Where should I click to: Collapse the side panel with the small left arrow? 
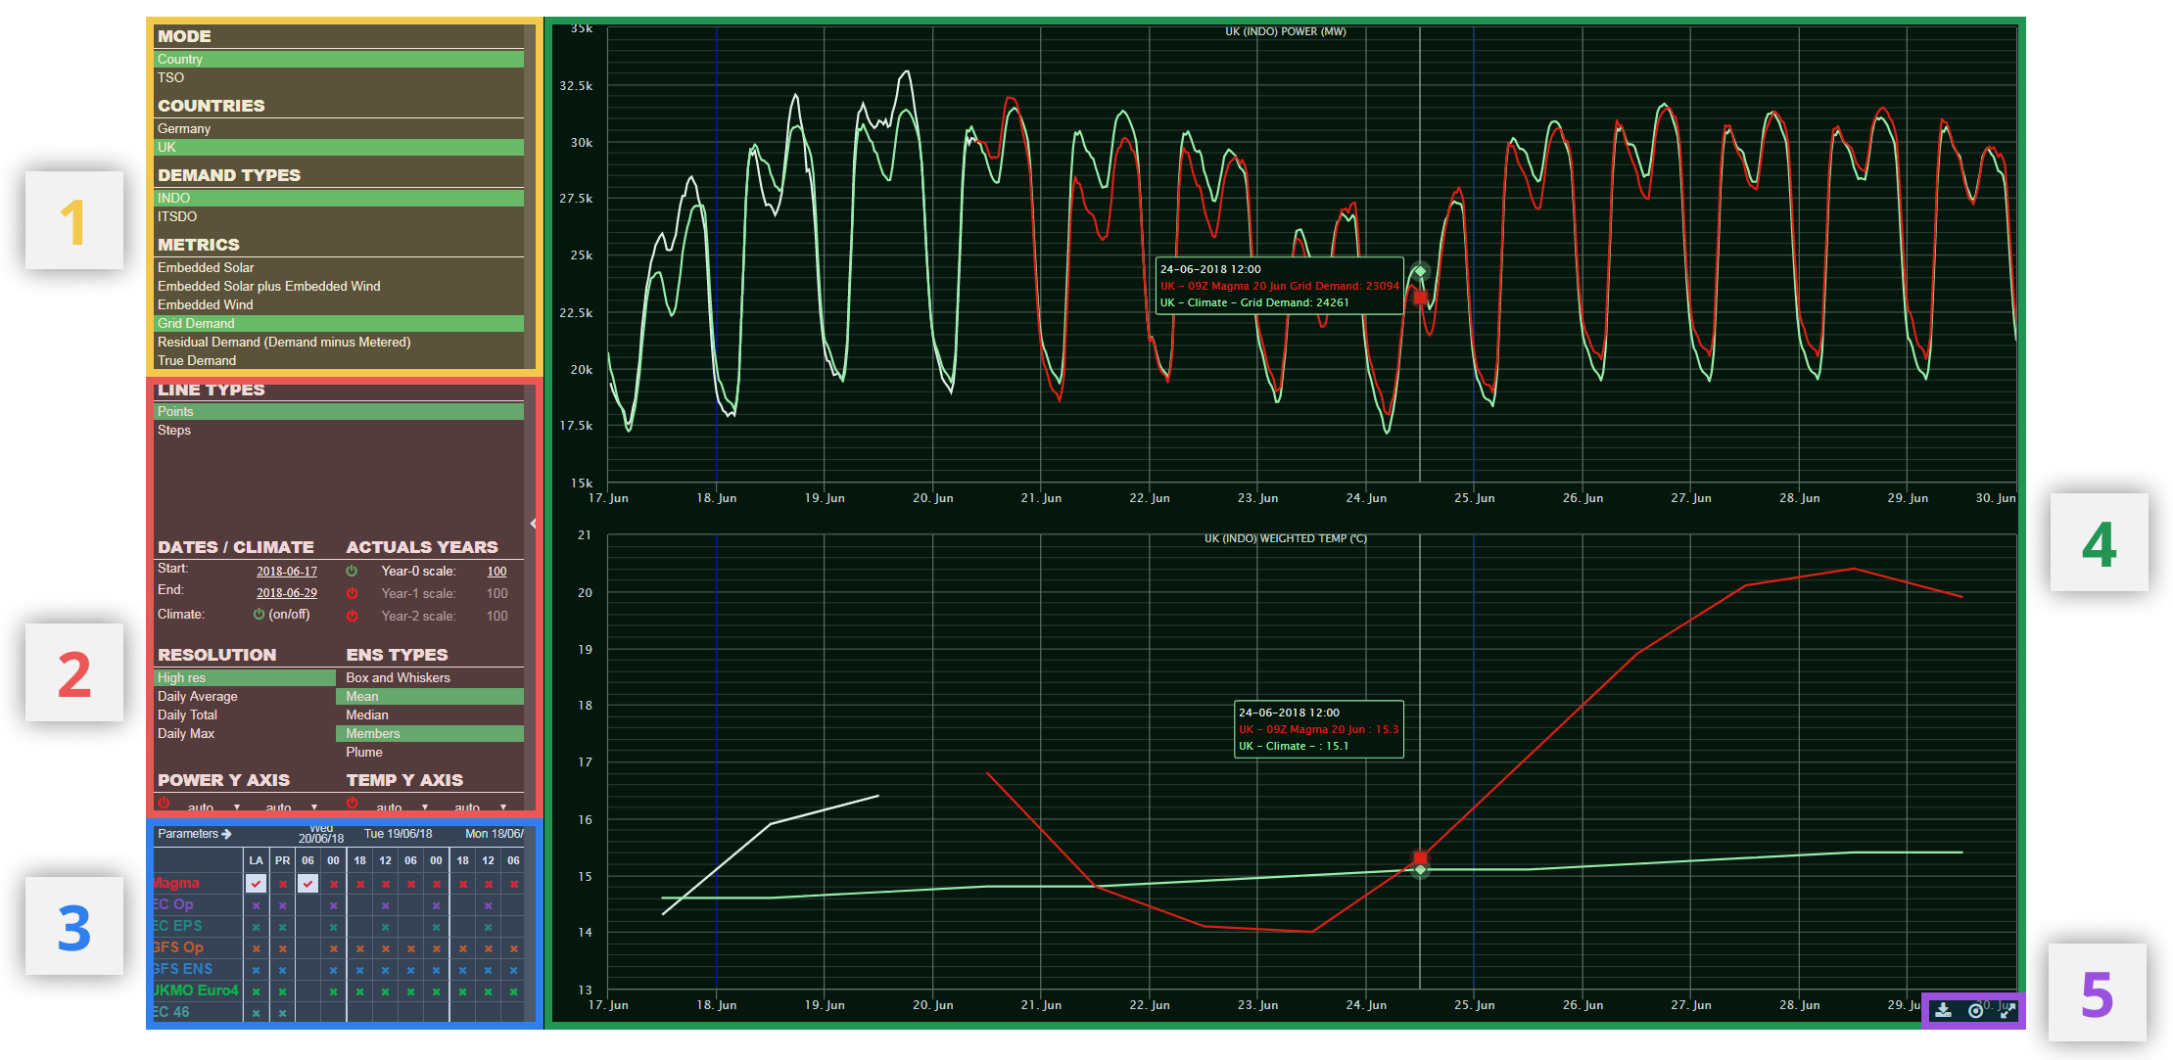pyautogui.click(x=533, y=524)
